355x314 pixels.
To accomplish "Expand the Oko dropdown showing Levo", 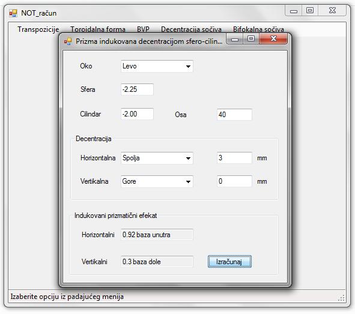I will click(x=157, y=66).
